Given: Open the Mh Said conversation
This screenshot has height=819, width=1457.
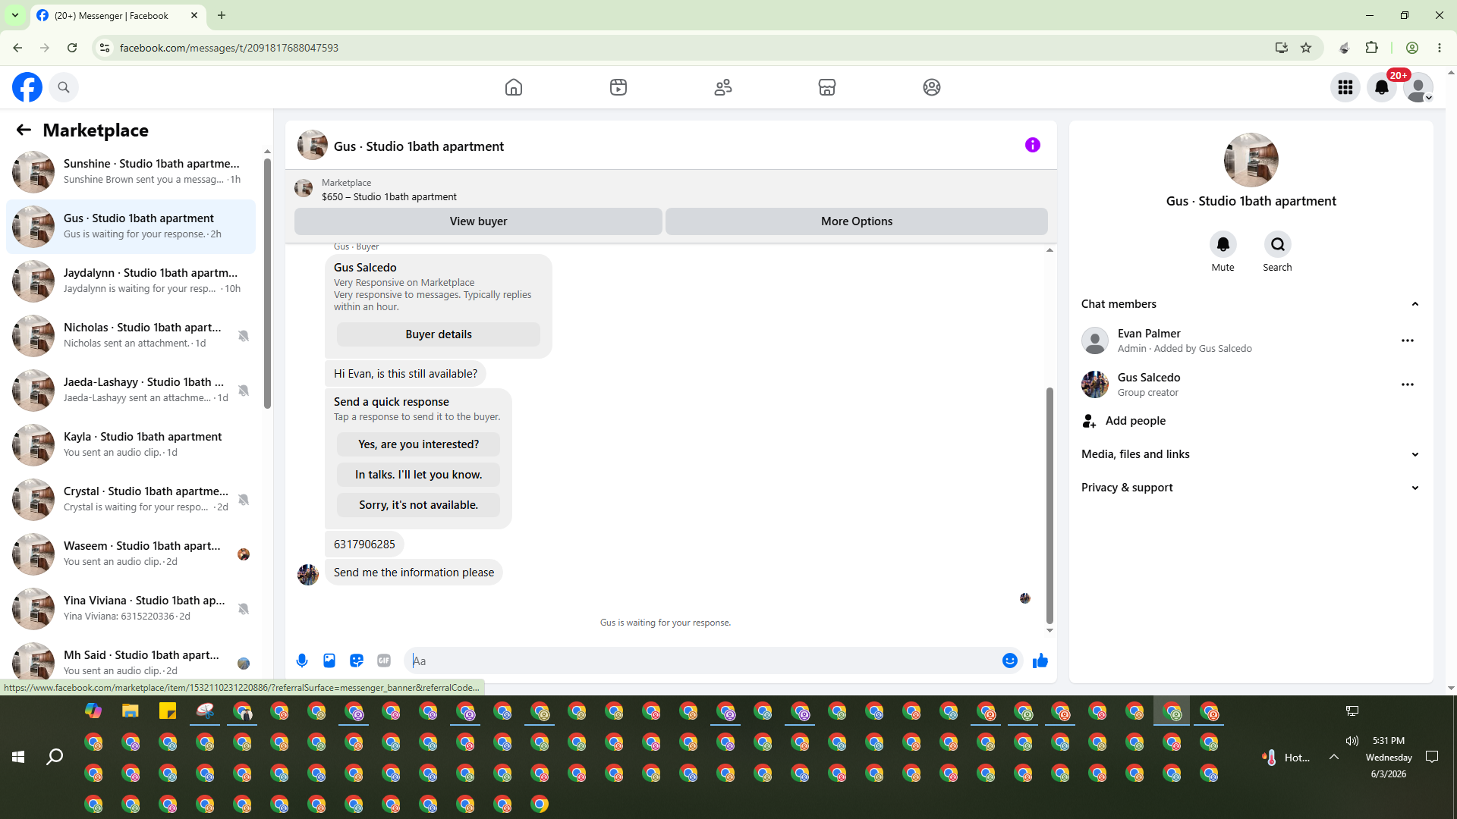Looking at the screenshot, I should (131, 661).
